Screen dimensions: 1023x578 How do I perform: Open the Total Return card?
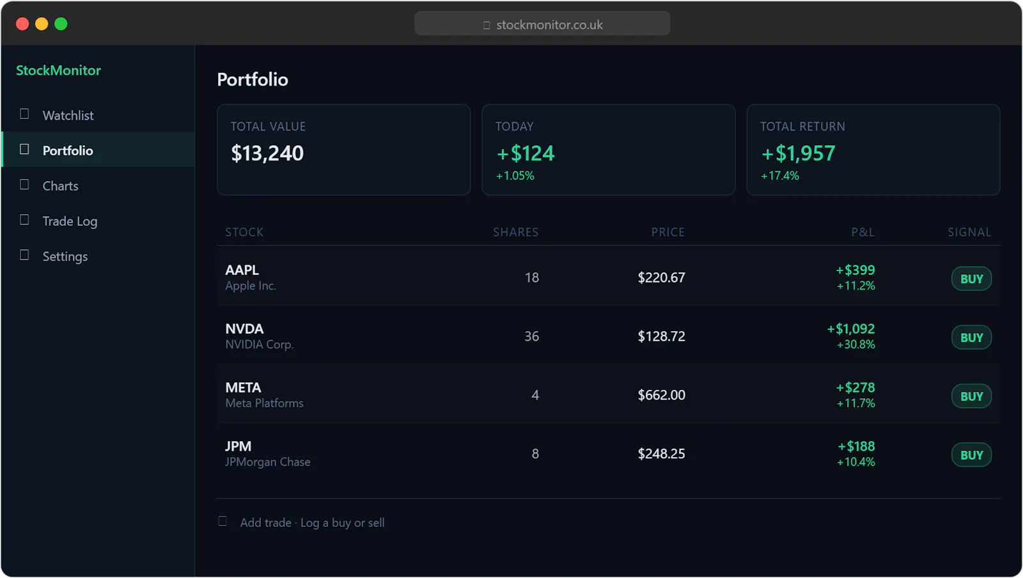(873, 150)
